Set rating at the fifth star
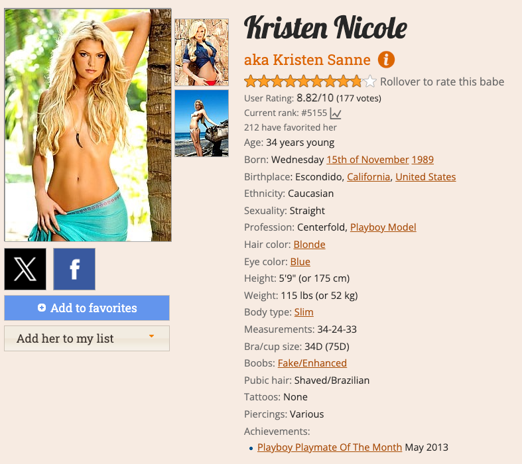Screen dimensions: 522x464 tap(304, 82)
